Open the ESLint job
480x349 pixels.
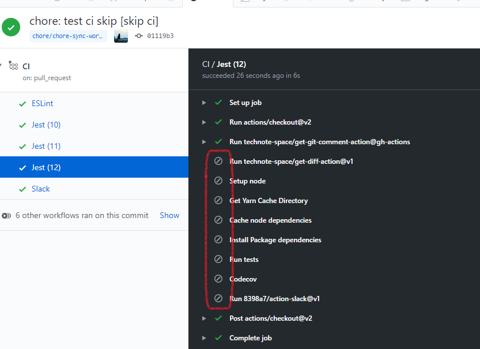42,104
